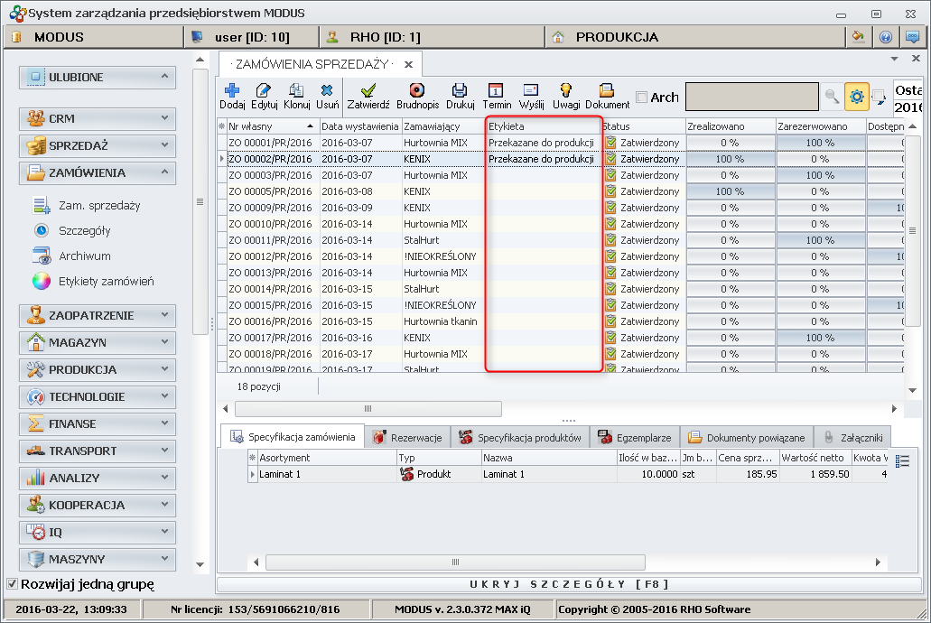
Task: Collapse the ZAMÓWIENIA sidebar group
Action: (98, 172)
